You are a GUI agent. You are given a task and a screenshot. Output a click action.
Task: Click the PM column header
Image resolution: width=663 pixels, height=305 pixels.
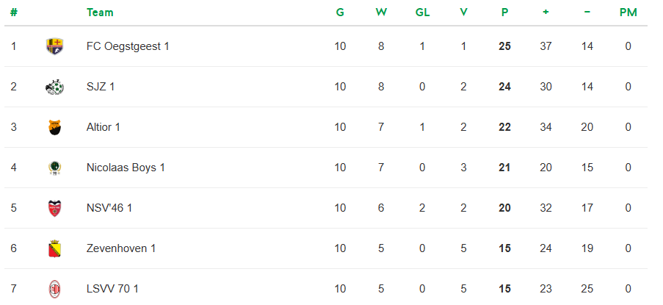(628, 12)
